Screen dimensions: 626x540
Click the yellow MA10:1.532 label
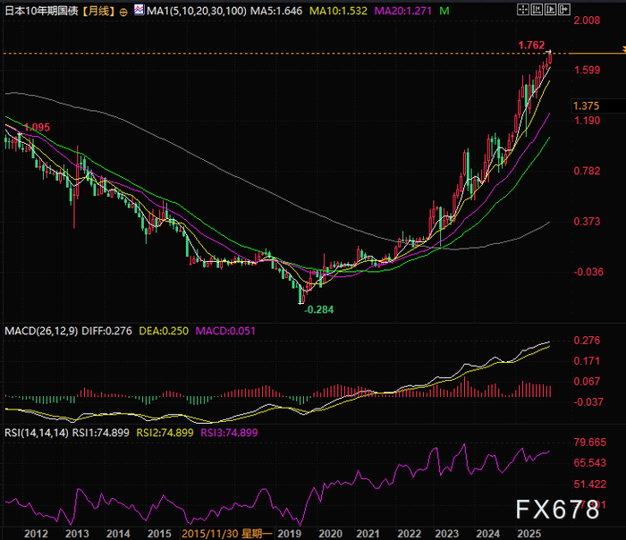click(x=338, y=11)
